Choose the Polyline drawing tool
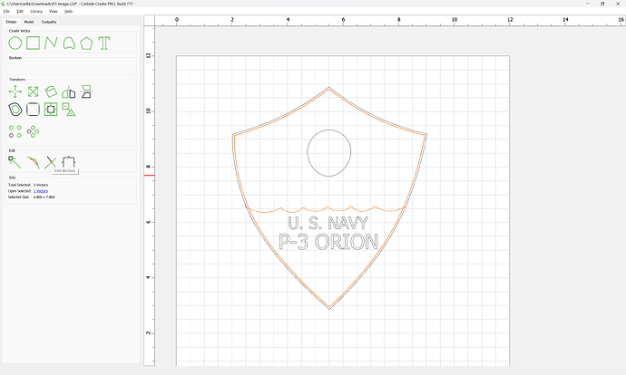 pyautogui.click(x=51, y=43)
